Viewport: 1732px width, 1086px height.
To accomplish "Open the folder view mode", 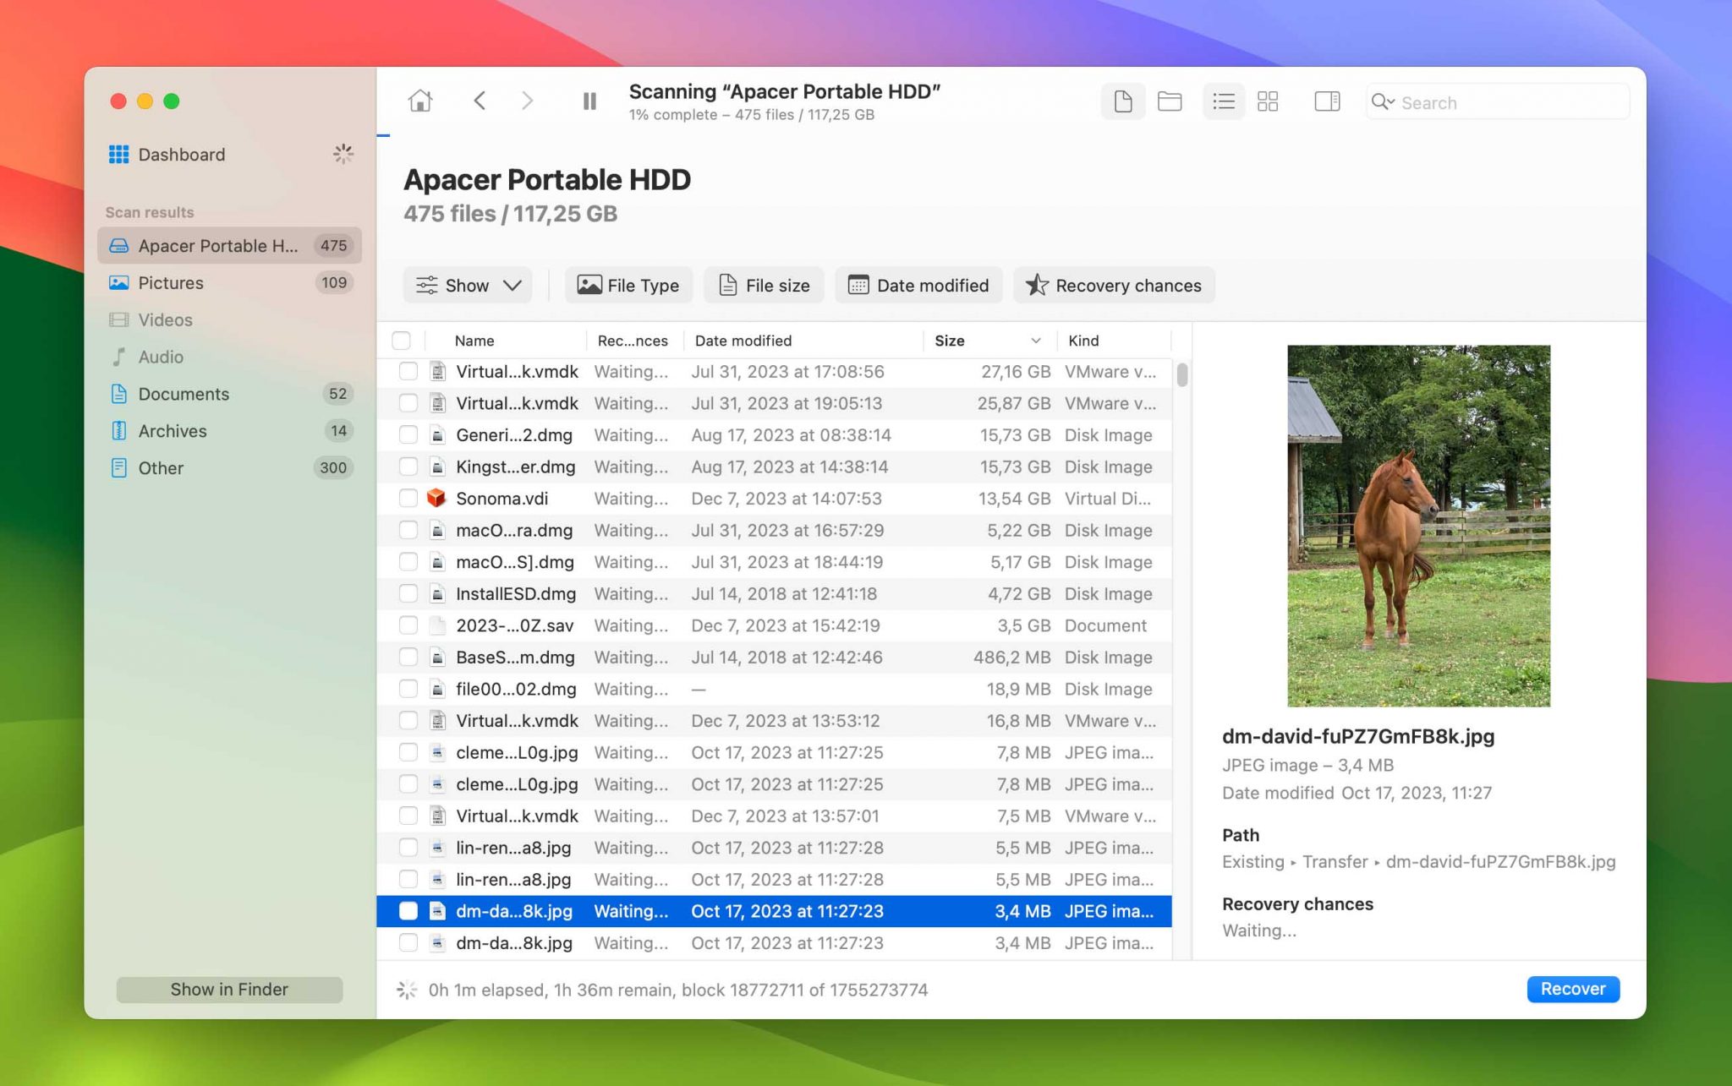I will pos(1170,101).
